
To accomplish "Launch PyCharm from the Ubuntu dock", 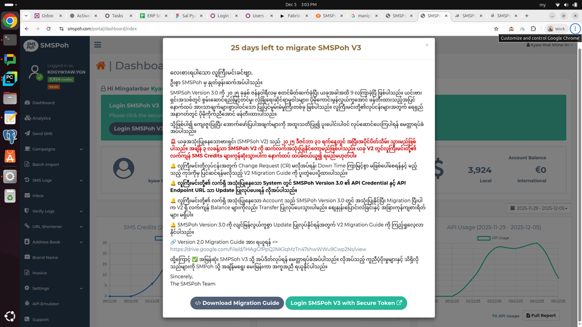I will click(10, 78).
